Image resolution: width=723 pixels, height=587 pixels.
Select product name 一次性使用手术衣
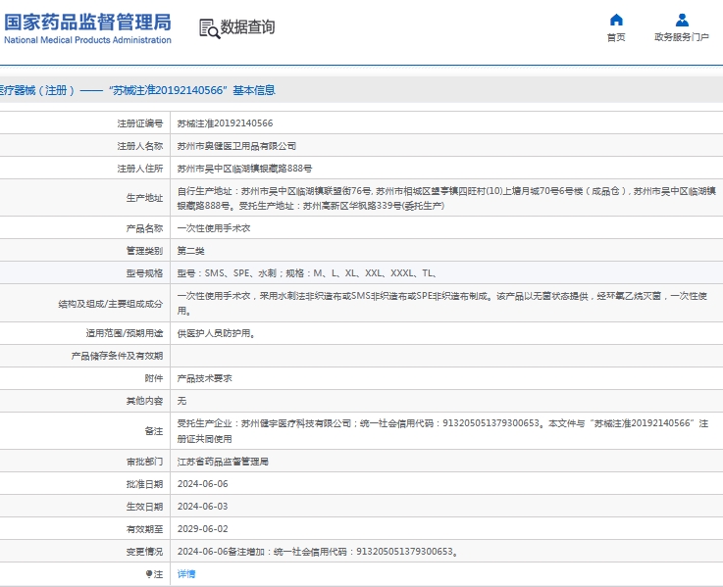(214, 228)
